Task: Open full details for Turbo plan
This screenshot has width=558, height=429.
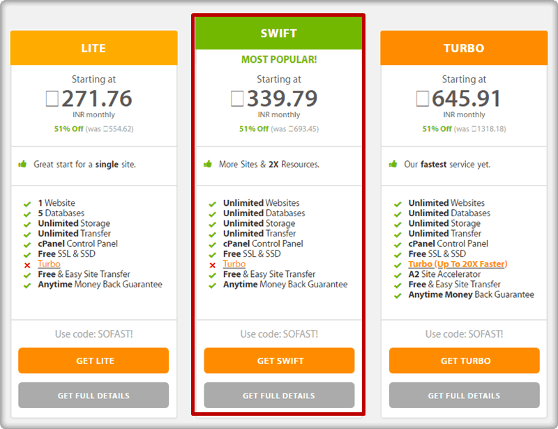Action: pyautogui.click(x=464, y=396)
